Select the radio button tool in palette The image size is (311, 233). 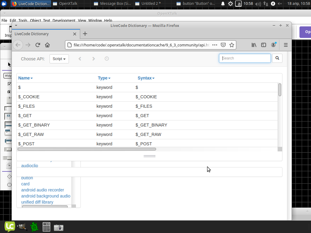pos(9,92)
